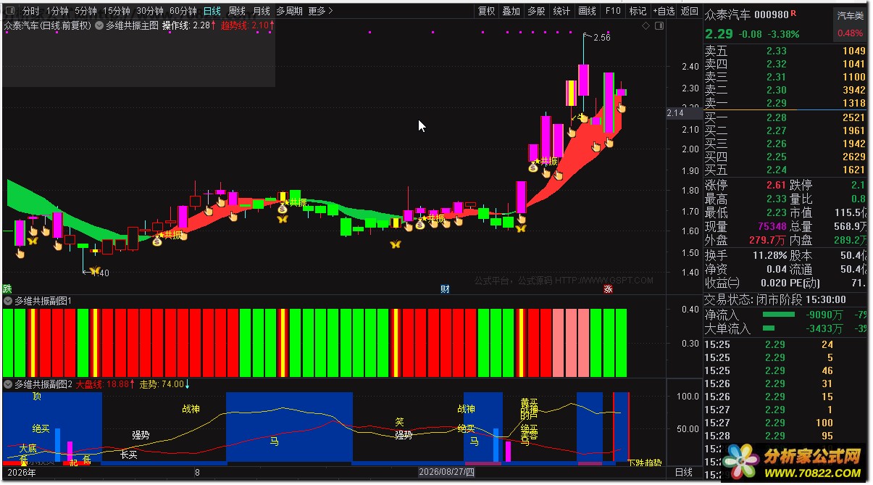Add stock via +自选 button
The height and width of the screenshot is (485, 873).
(664, 11)
